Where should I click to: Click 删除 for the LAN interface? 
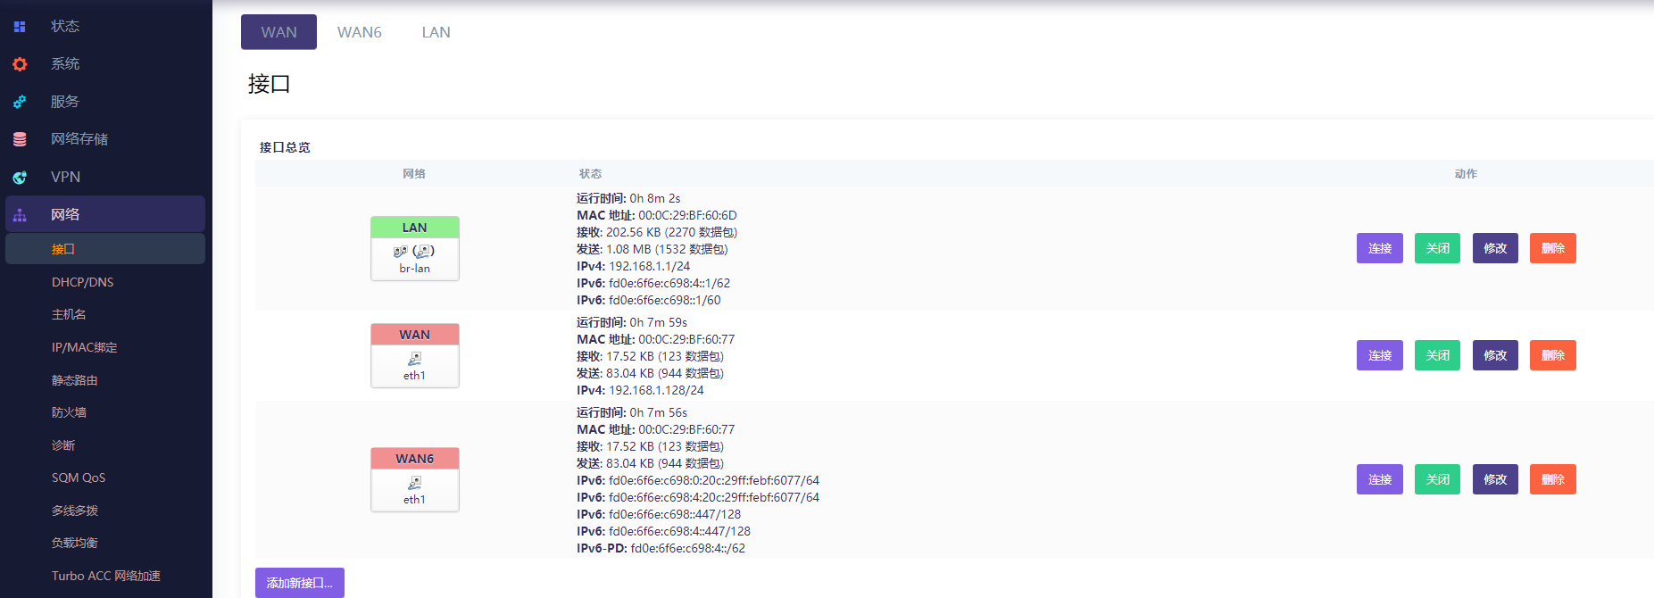point(1553,248)
